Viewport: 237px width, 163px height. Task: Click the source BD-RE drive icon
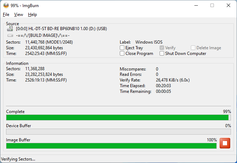[x=10, y=28]
